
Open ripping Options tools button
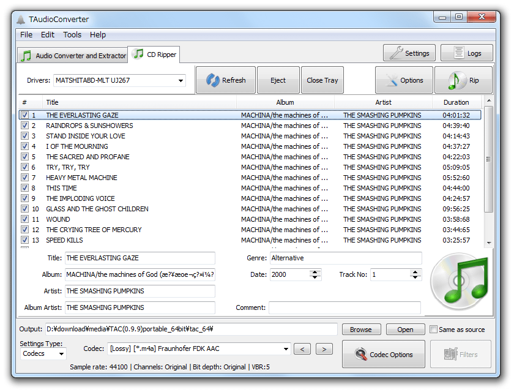[404, 80]
